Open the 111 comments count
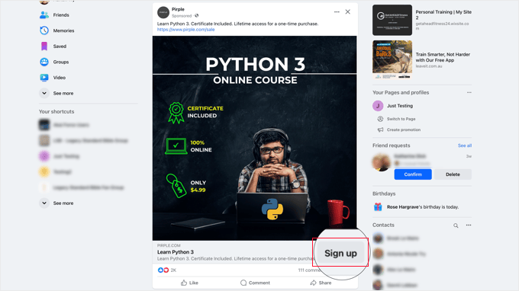The width and height of the screenshot is (519, 291). (x=308, y=270)
